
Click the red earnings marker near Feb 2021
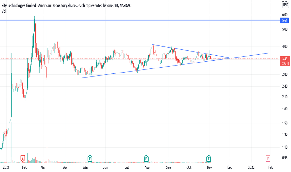[x=23, y=159]
